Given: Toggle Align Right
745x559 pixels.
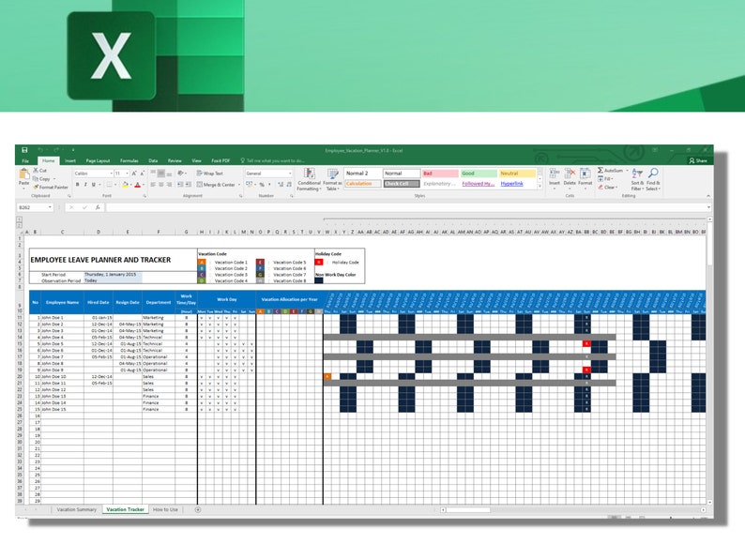Looking at the screenshot, I should tap(169, 184).
